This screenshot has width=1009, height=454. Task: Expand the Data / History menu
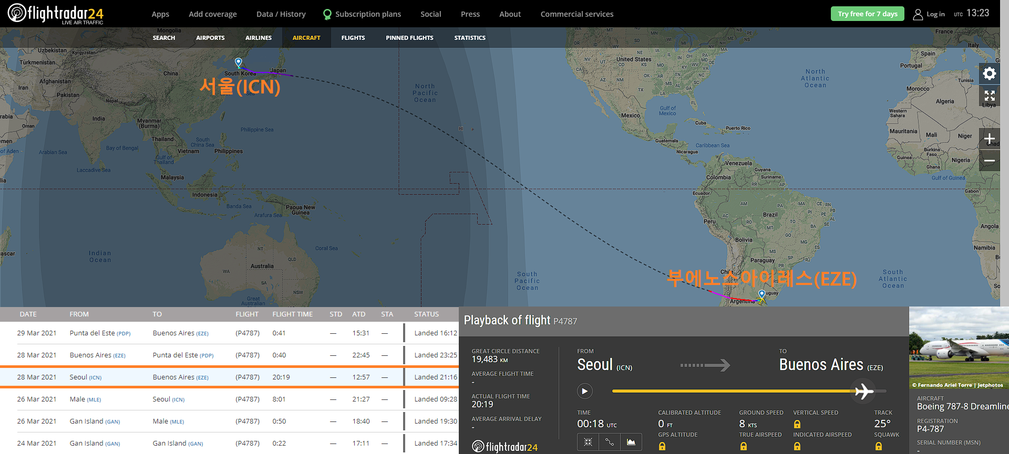click(281, 14)
